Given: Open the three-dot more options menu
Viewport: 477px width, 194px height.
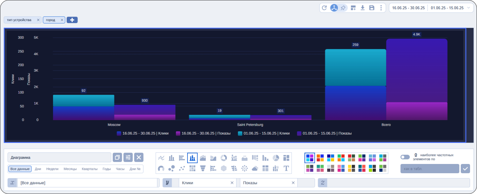Looking at the screenshot, I should [381, 8].
